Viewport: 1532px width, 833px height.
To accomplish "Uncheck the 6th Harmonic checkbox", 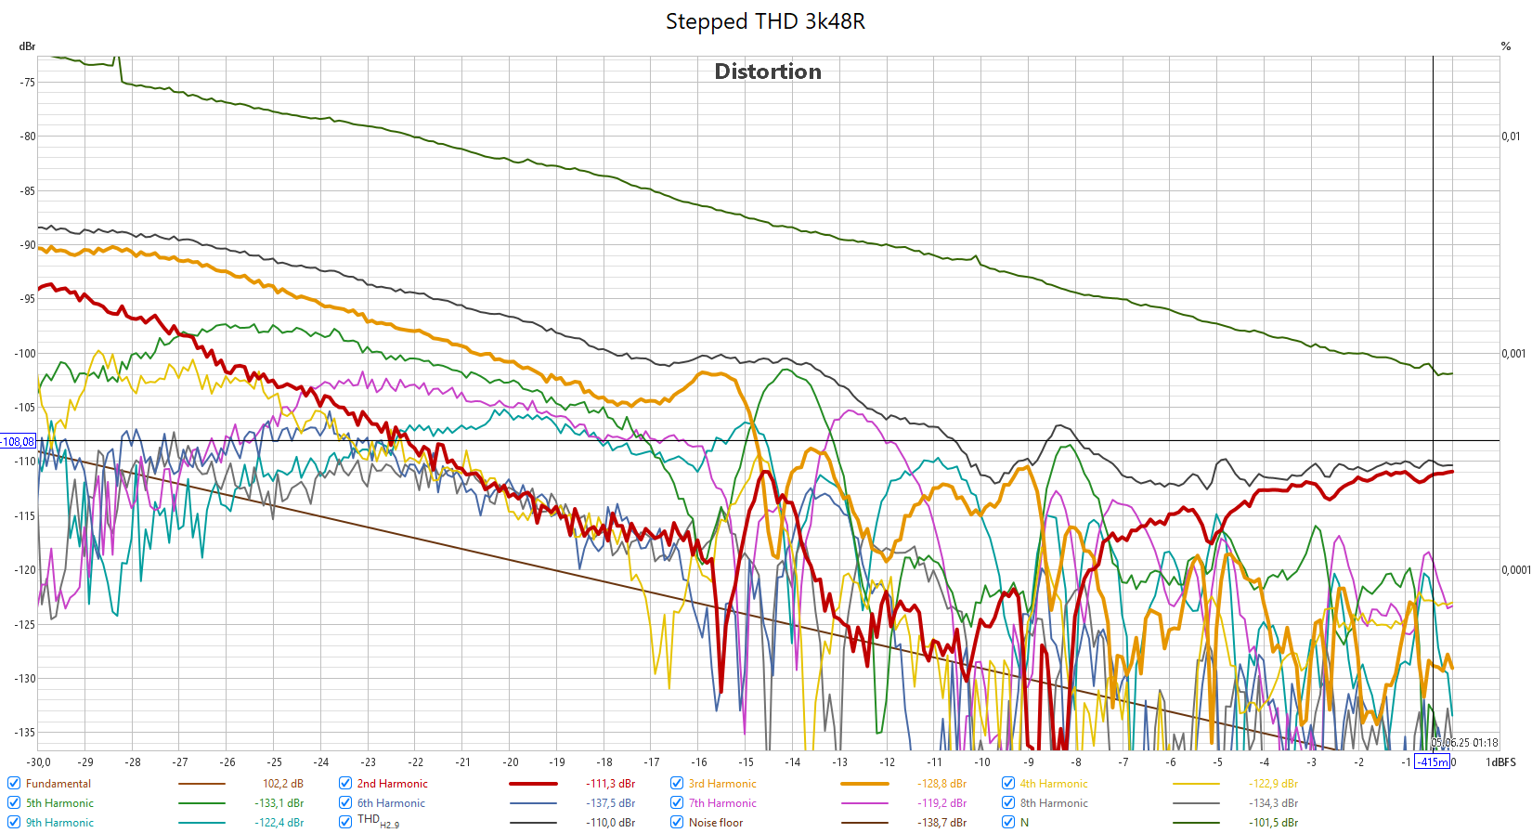I will 345,802.
